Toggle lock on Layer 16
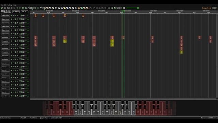Viewport: 218px width, 123px height. click(x=16, y=70)
